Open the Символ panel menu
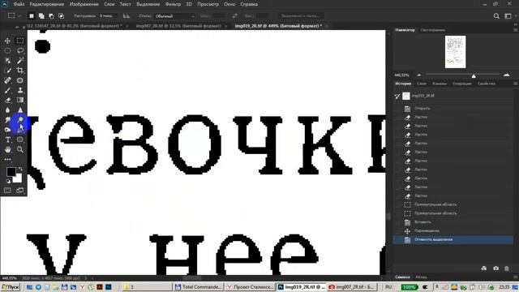The width and height of the screenshot is (519, 292). tap(516, 277)
